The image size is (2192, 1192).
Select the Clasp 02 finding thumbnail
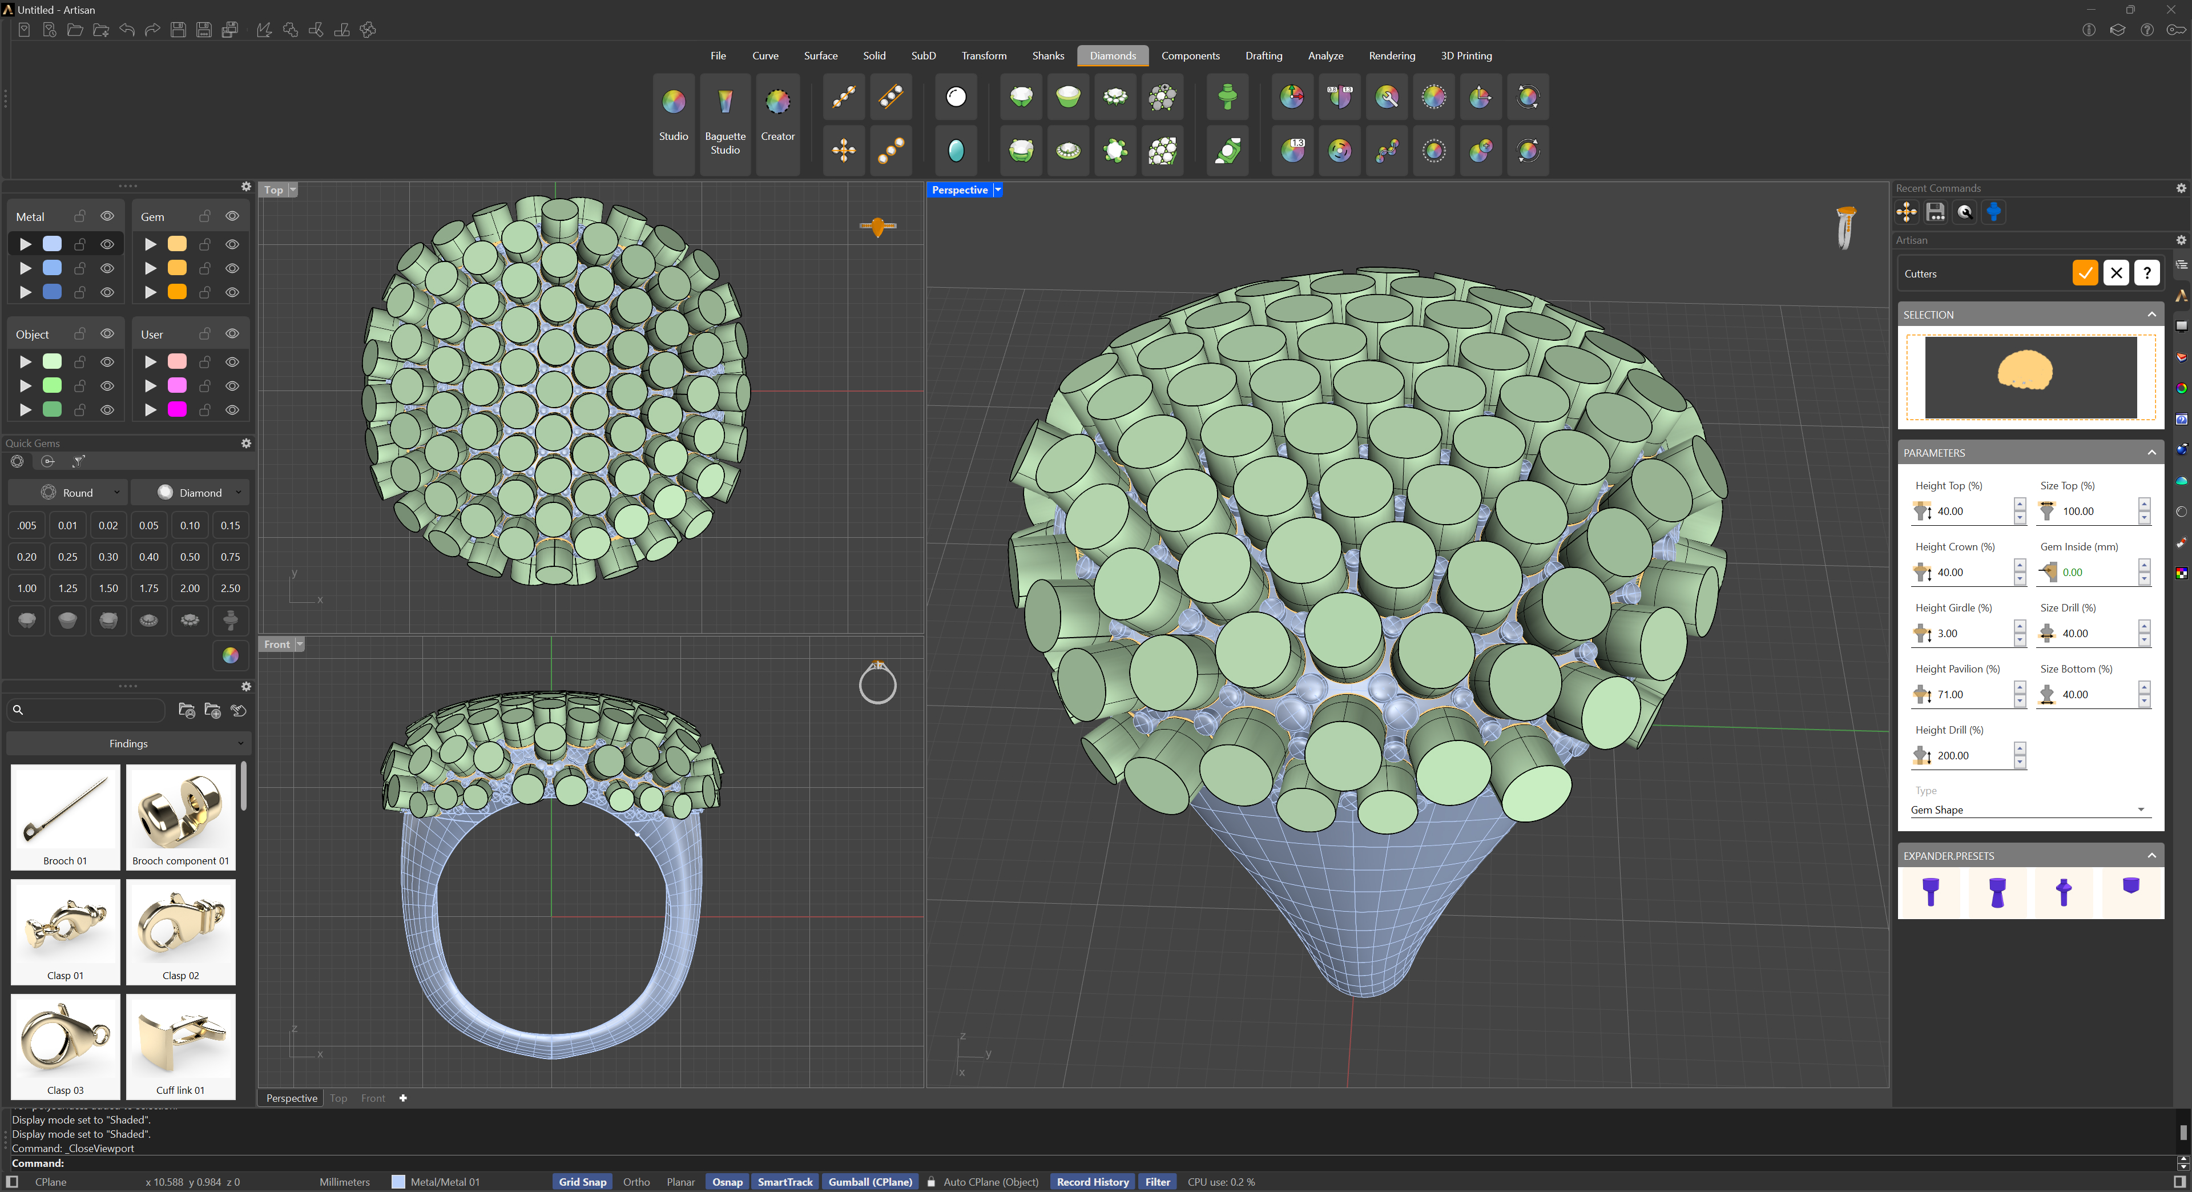click(180, 932)
